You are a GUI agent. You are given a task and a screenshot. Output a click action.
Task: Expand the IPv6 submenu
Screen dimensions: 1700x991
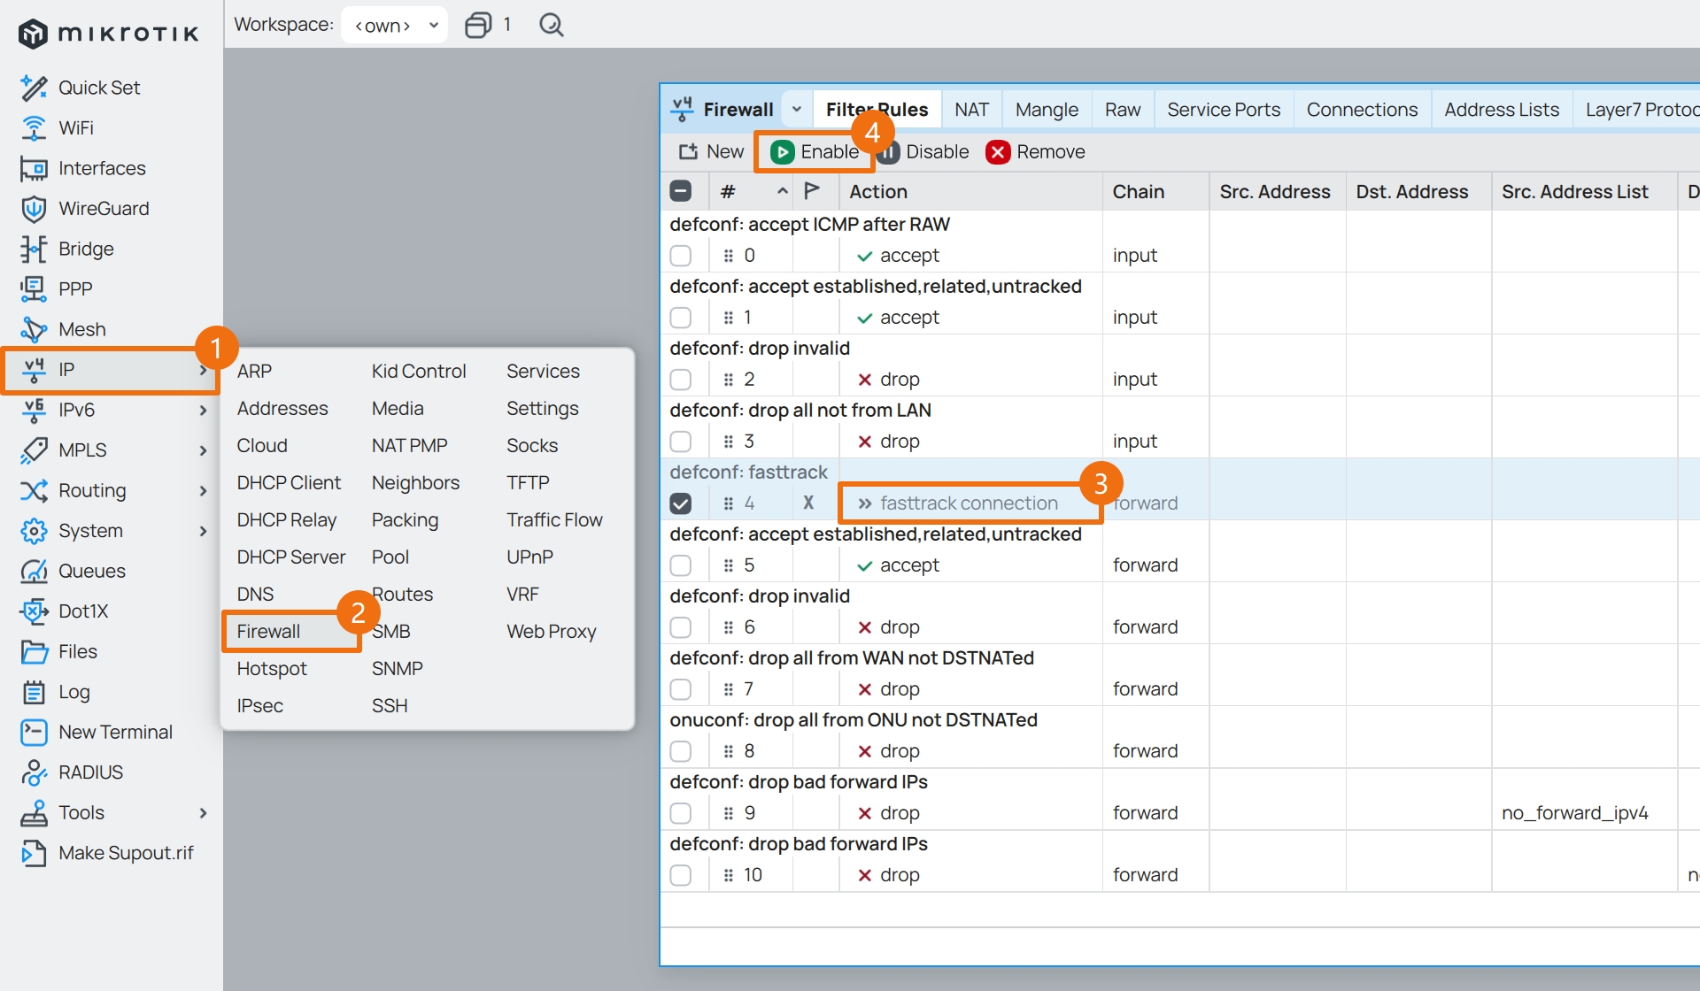tap(204, 411)
